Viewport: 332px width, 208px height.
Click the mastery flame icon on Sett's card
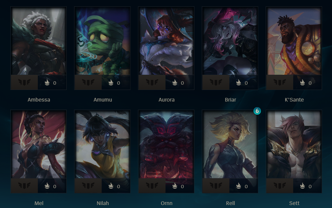click(302, 186)
